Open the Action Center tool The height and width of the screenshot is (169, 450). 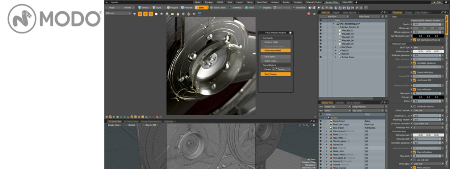[218, 8]
